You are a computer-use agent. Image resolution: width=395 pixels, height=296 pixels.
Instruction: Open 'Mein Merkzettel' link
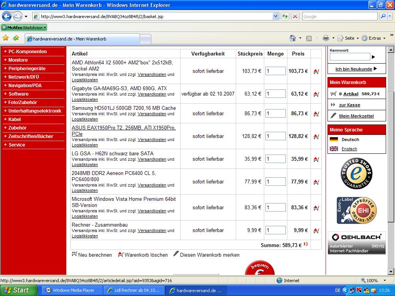[x=356, y=116]
